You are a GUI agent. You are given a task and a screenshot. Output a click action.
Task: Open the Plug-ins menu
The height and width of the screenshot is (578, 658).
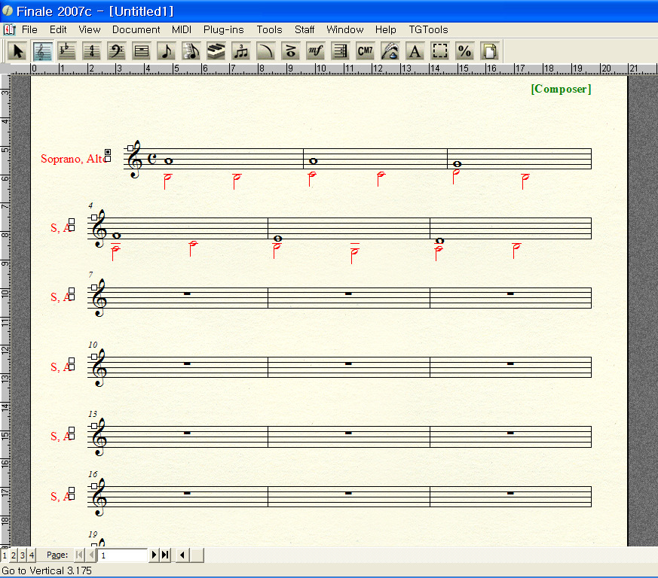point(223,29)
